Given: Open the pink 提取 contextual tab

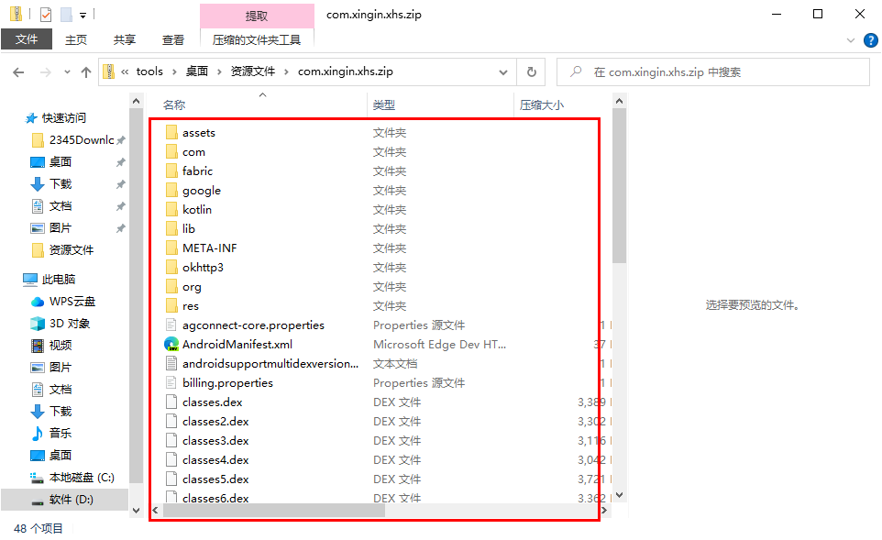Looking at the screenshot, I should point(258,14).
